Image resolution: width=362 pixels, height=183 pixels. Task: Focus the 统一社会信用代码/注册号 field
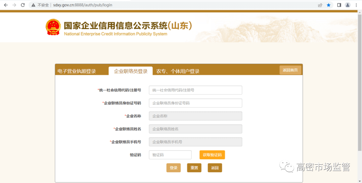point(195,90)
